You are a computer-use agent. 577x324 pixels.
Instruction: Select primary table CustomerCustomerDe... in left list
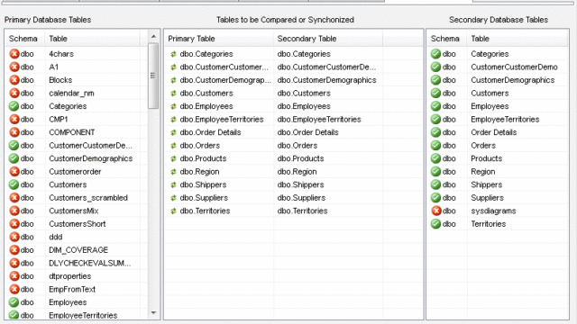[90, 146]
